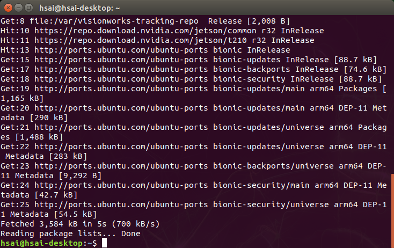Click the 'tadata [42.7 kB]' text

click(39, 195)
